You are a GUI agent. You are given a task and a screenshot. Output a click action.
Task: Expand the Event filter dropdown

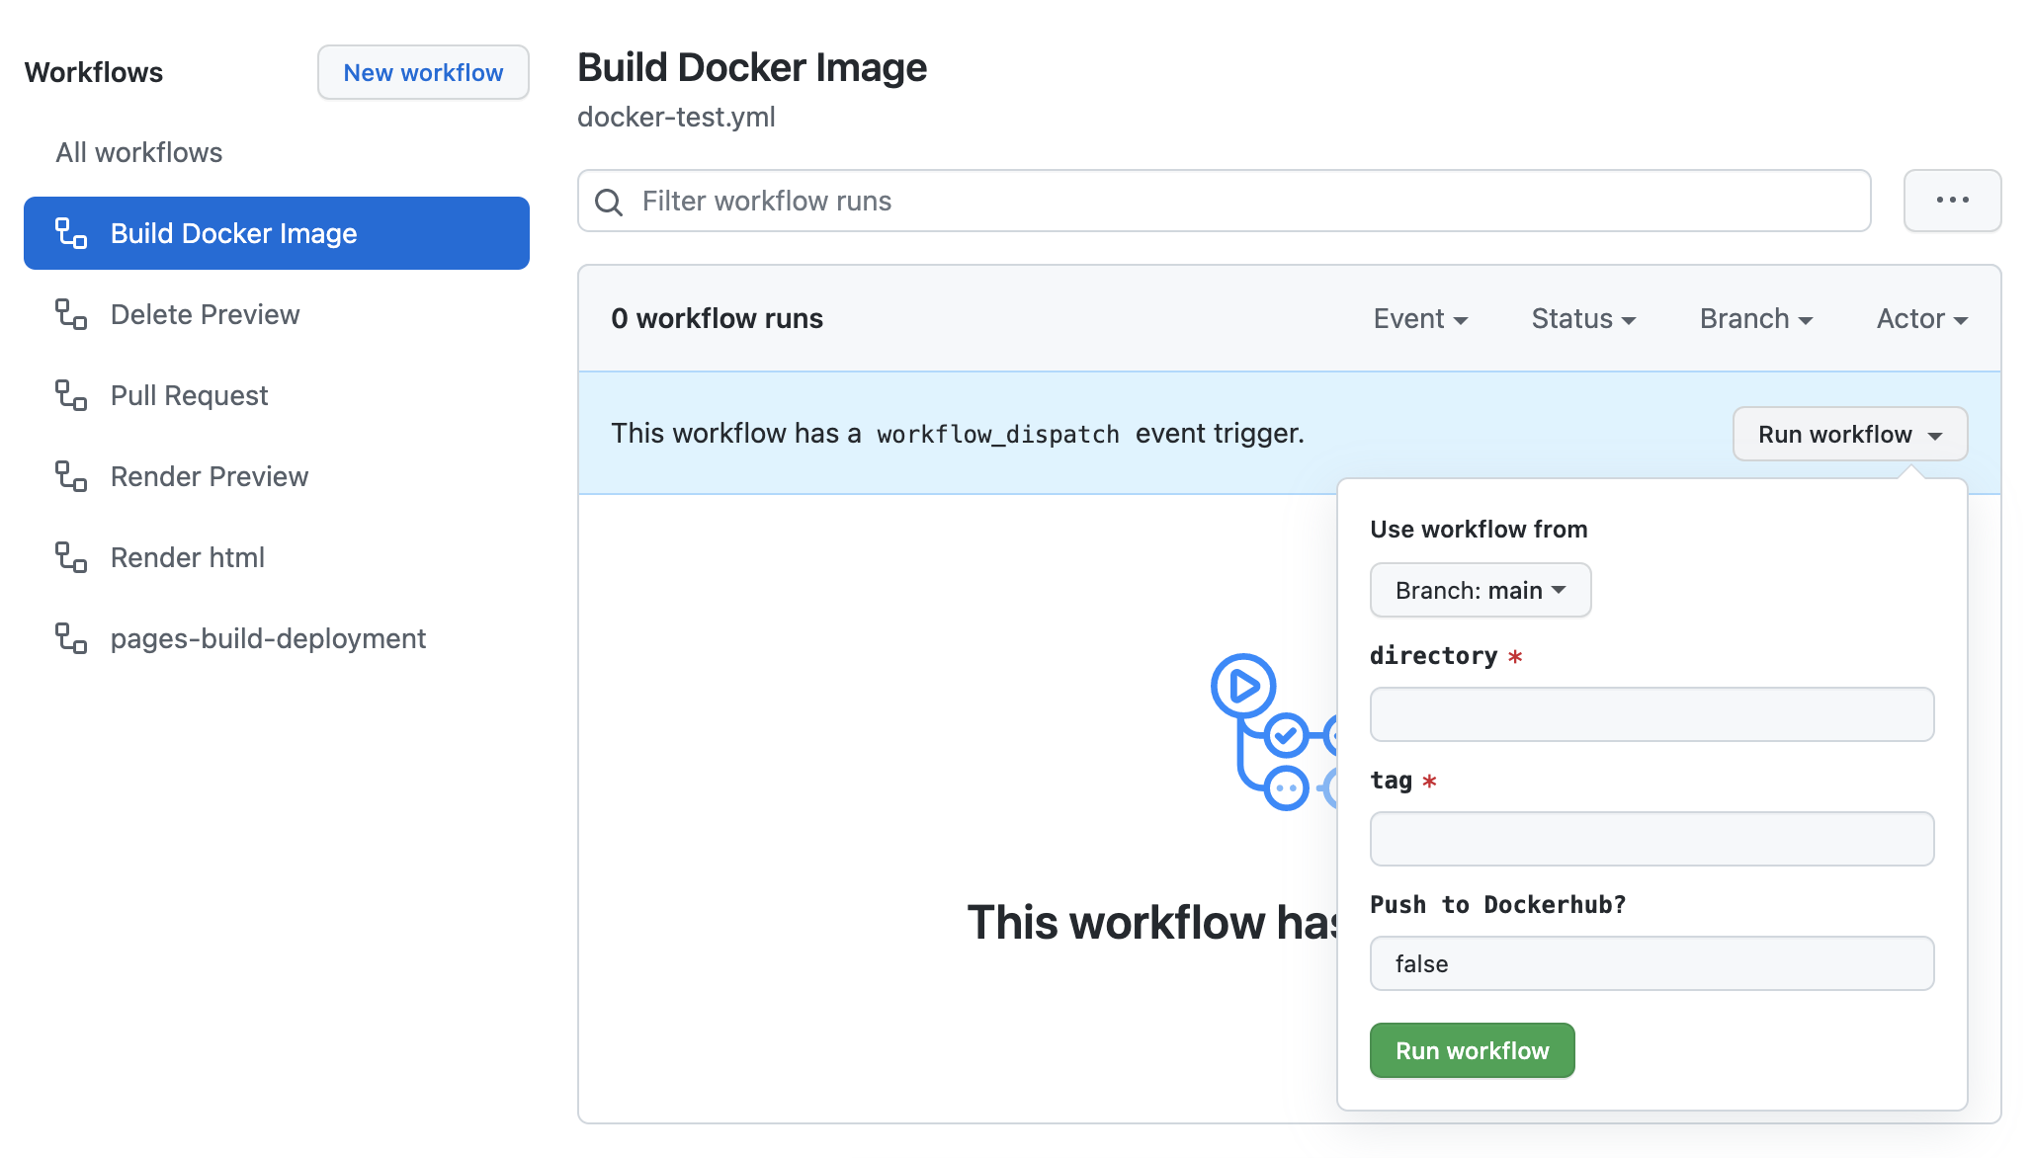[x=1420, y=319]
